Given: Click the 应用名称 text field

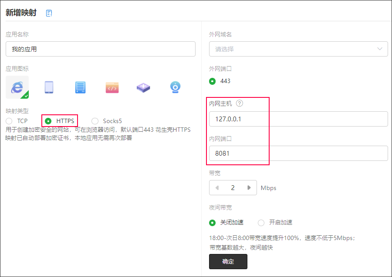Looking at the screenshot, I should tap(101, 49).
